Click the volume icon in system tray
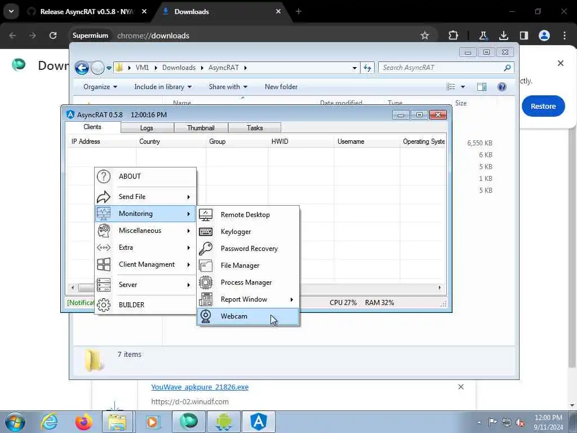 pyautogui.click(x=520, y=422)
